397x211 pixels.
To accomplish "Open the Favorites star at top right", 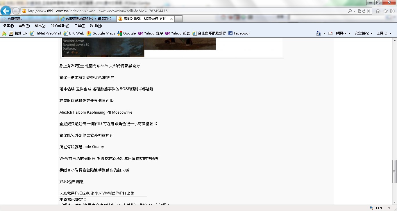I will pos(385,11).
